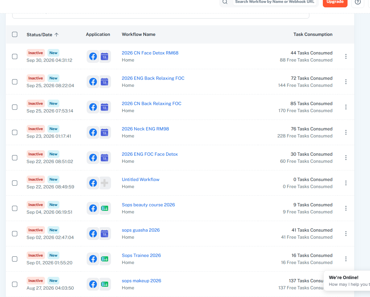
Task: Open the We're Online chat widget
Action: (x=347, y=281)
